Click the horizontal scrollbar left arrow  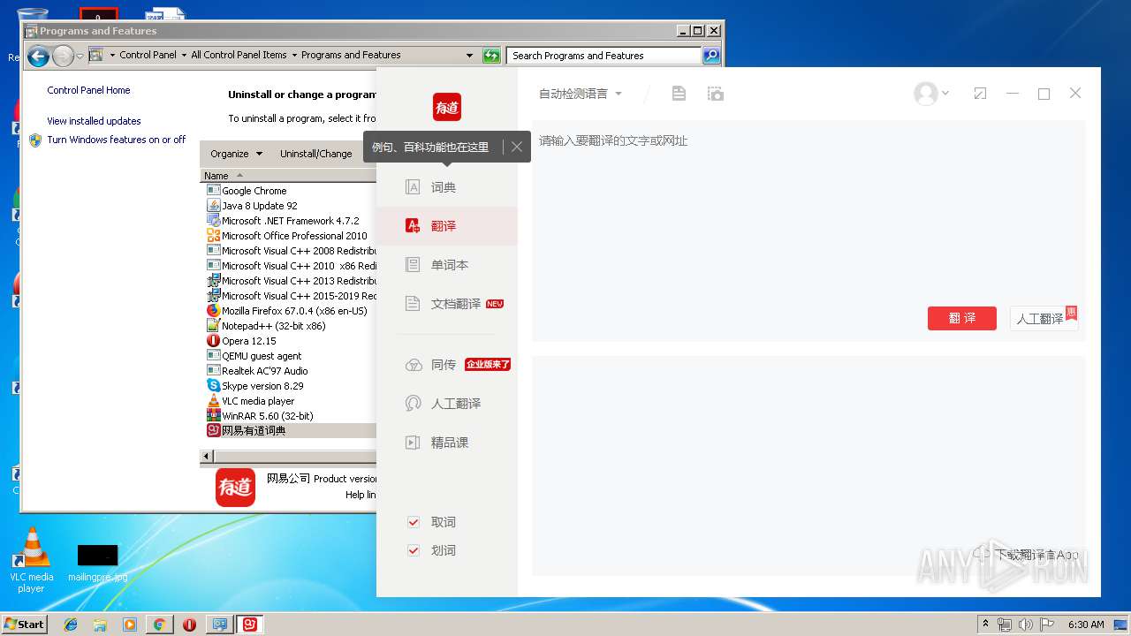207,457
